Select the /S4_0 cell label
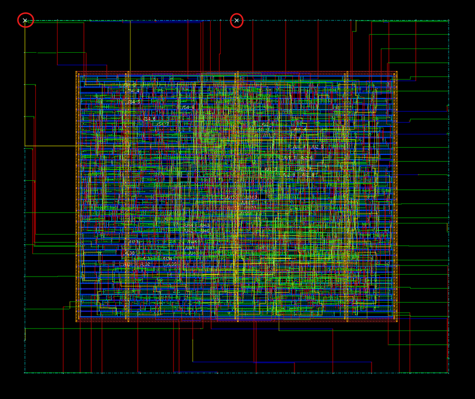Viewport: 475px width, 399px height. tap(188, 108)
